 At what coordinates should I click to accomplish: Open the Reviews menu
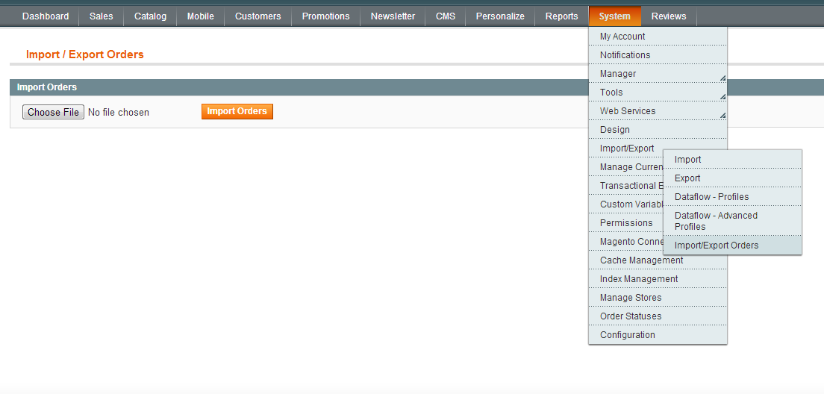tap(668, 16)
